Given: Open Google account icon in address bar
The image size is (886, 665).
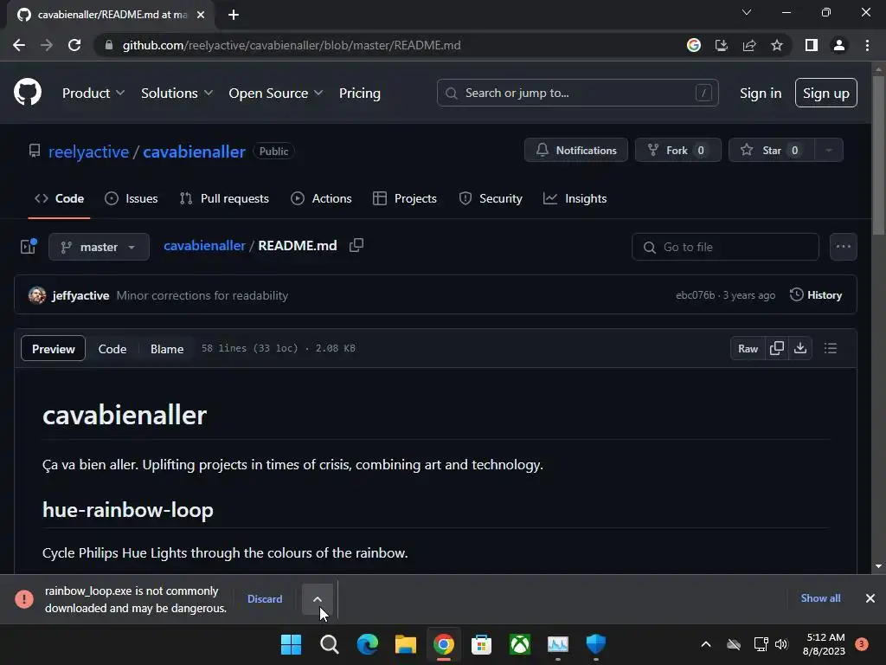Looking at the screenshot, I should [x=694, y=45].
